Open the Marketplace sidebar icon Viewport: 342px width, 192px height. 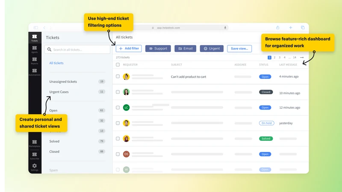tap(35, 142)
